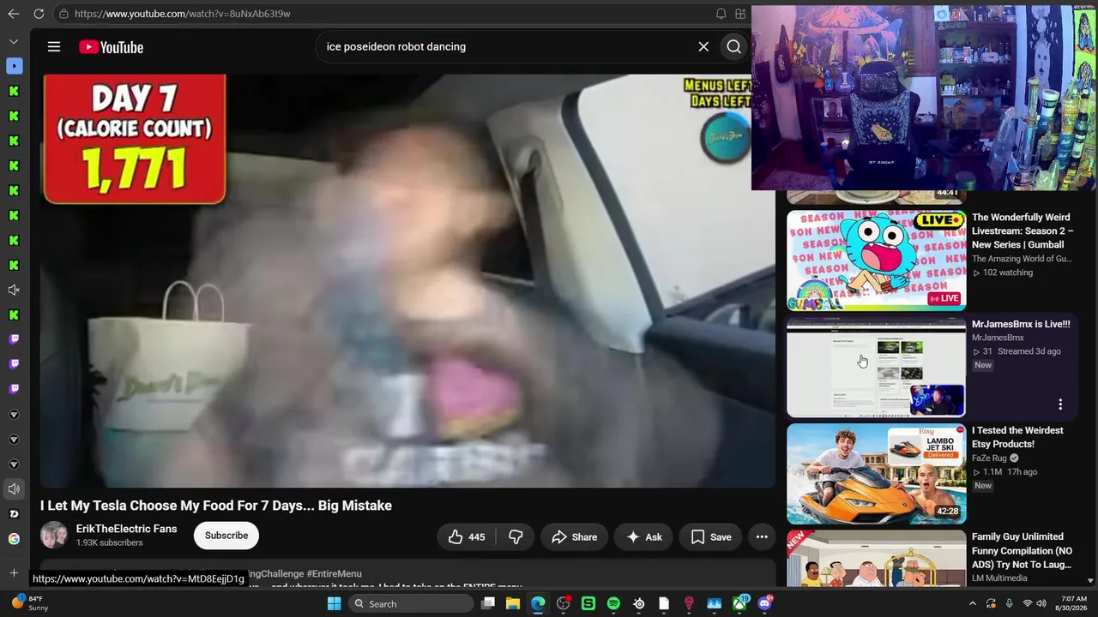Screen dimensions: 1098x617
Task: Open more actions menu under the video
Action: coord(762,537)
